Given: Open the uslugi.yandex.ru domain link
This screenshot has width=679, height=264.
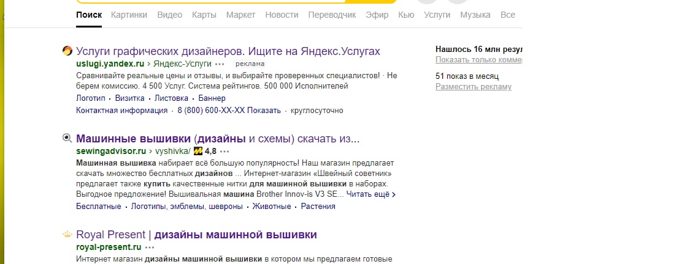Looking at the screenshot, I should coord(110,64).
